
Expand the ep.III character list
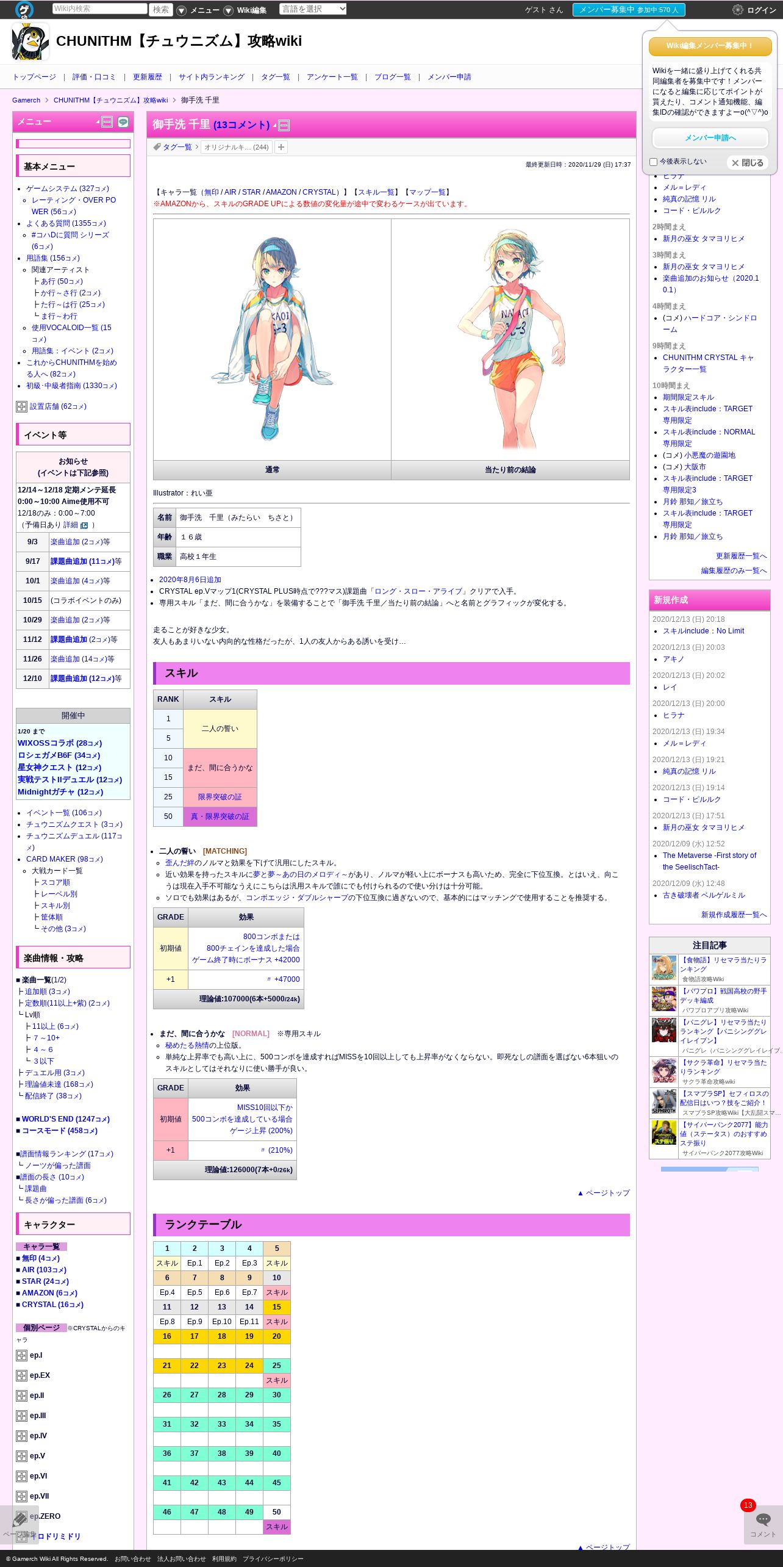click(x=21, y=1416)
